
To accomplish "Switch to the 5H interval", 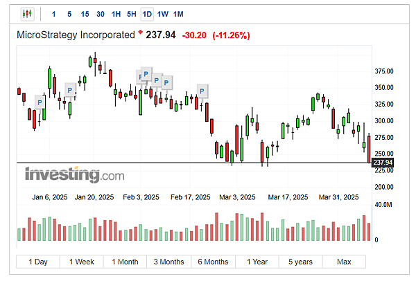I will 132,14.
